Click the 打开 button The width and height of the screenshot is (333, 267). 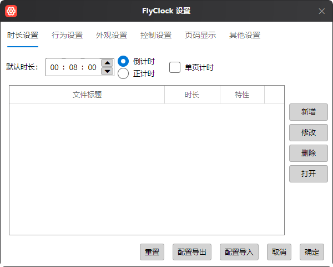tap(309, 174)
